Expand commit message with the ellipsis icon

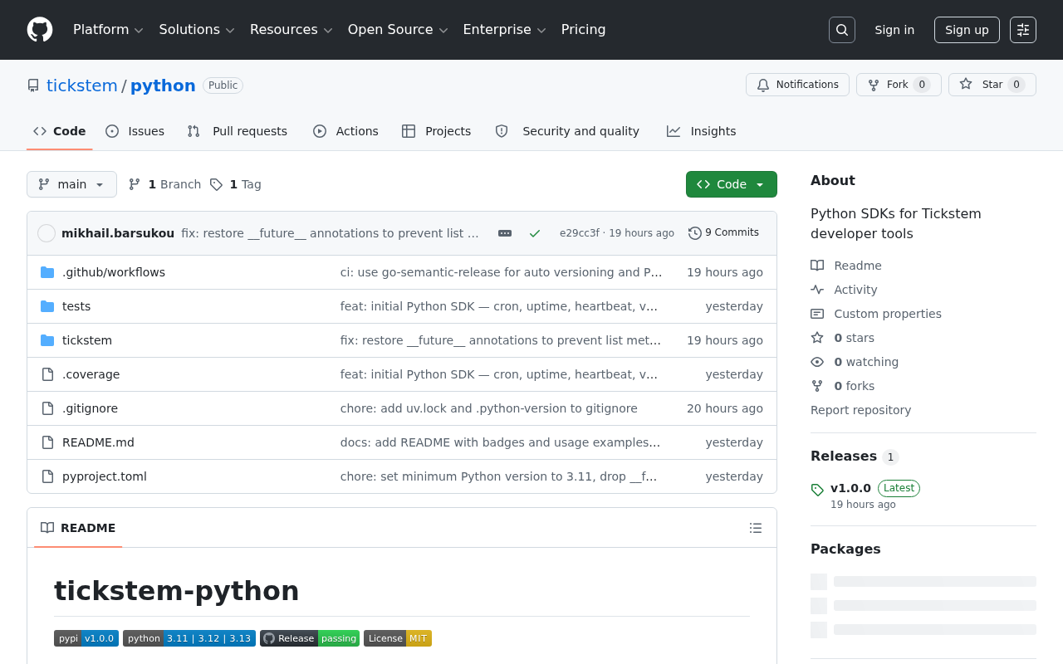coord(505,233)
